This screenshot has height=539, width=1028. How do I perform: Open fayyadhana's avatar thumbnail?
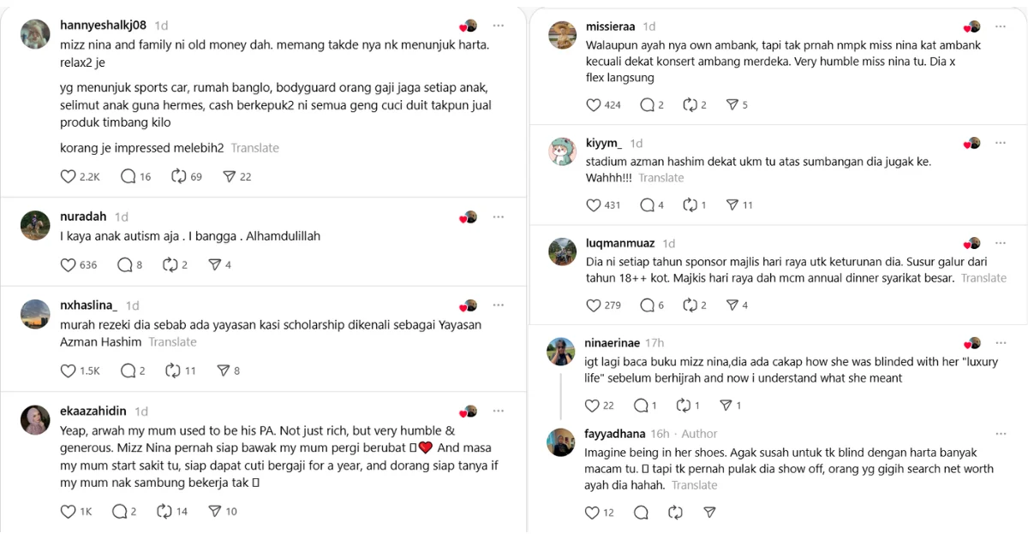561,441
